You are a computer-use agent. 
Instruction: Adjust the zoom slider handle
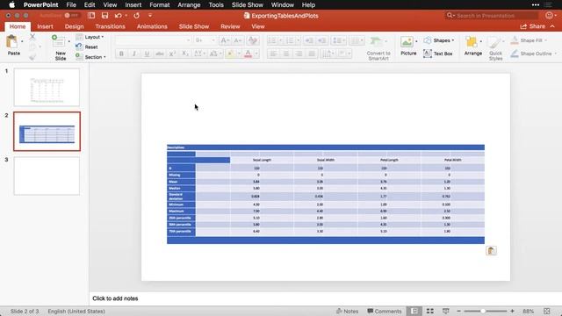[x=483, y=311]
